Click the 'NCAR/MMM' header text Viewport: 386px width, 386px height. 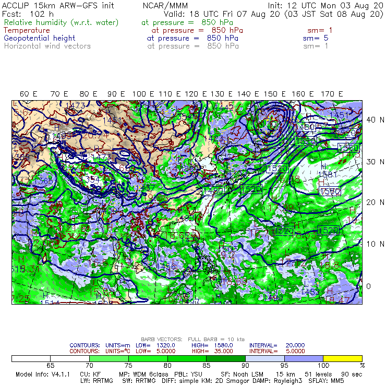[165, 5]
